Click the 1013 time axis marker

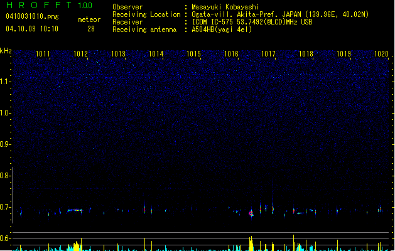point(119,54)
